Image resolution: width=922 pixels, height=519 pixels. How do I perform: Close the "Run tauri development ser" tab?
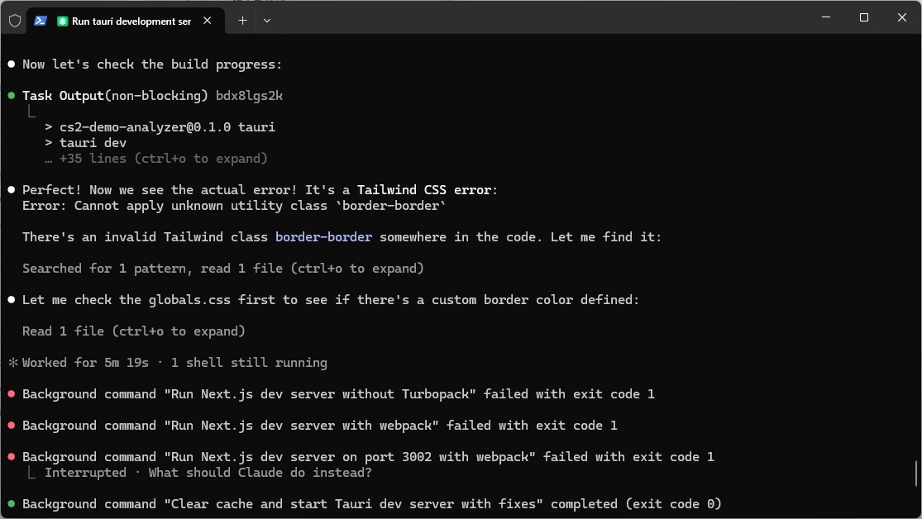[x=207, y=21]
